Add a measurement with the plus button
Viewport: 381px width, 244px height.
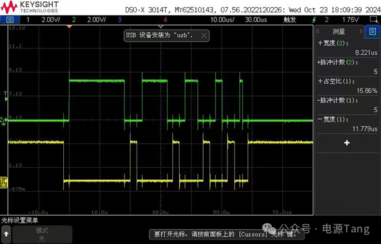point(347,143)
